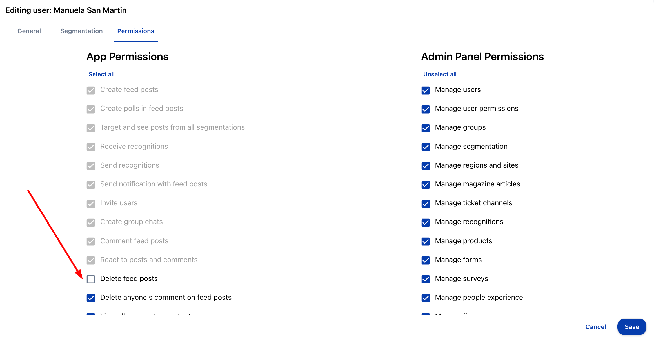Uncheck the Manage forms permission
The image size is (654, 338).
(425, 260)
